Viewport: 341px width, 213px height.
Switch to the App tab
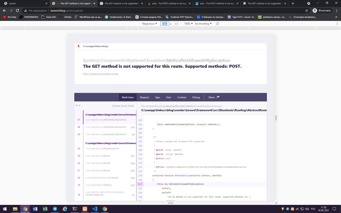pyautogui.click(x=157, y=97)
